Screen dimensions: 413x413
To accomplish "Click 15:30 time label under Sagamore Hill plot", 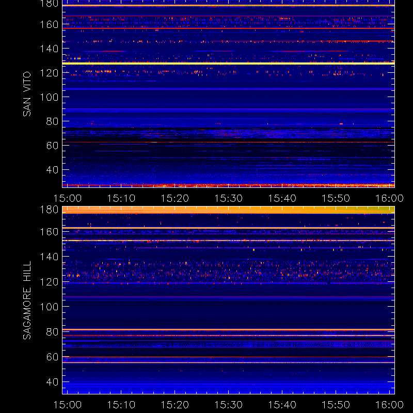I will [x=228, y=405].
